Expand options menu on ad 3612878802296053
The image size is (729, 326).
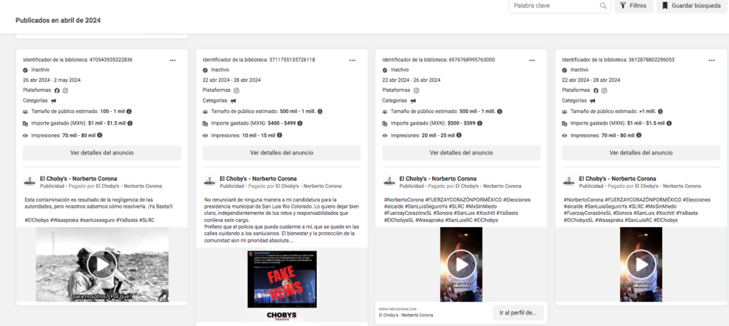[711, 60]
